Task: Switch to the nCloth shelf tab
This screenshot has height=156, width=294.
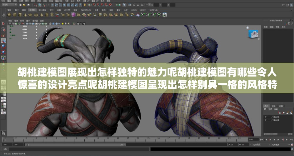Action: [x=134, y=10]
